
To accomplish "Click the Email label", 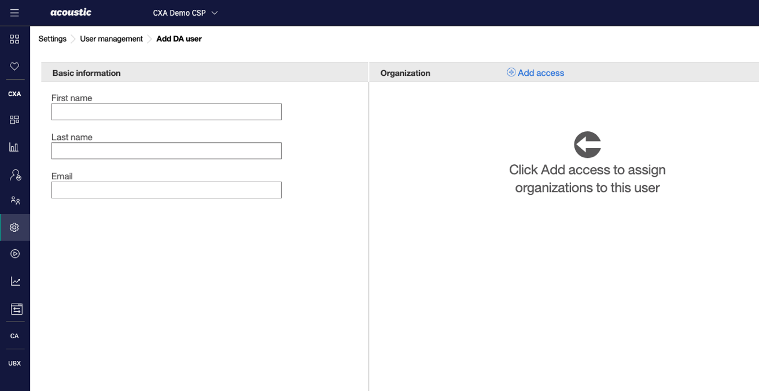I will 62,176.
